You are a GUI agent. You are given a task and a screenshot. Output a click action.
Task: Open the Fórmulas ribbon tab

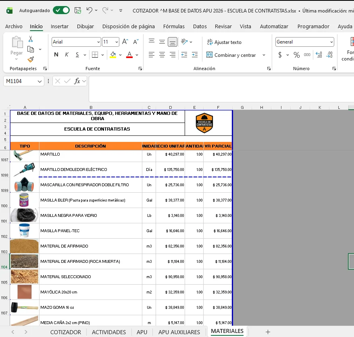[174, 27]
